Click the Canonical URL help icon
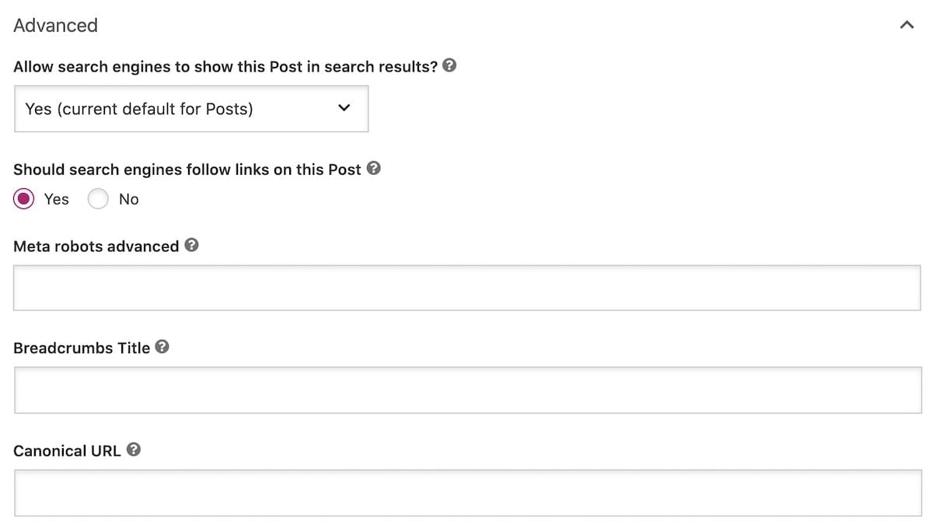The image size is (933, 532). click(x=134, y=450)
